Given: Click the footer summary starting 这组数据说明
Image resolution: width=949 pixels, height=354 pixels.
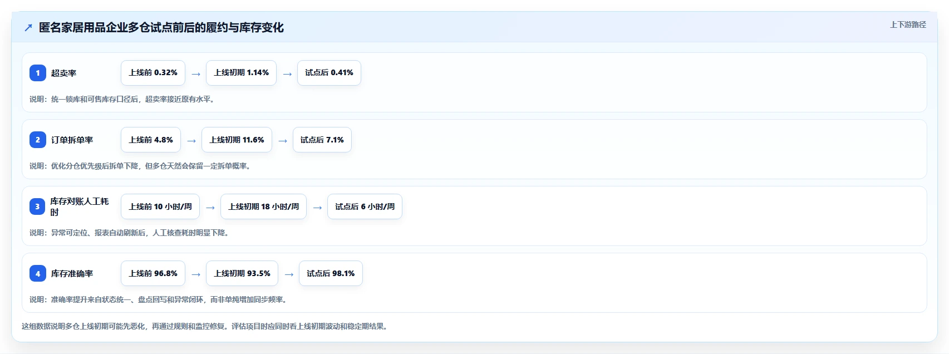Looking at the screenshot, I should pos(205,326).
